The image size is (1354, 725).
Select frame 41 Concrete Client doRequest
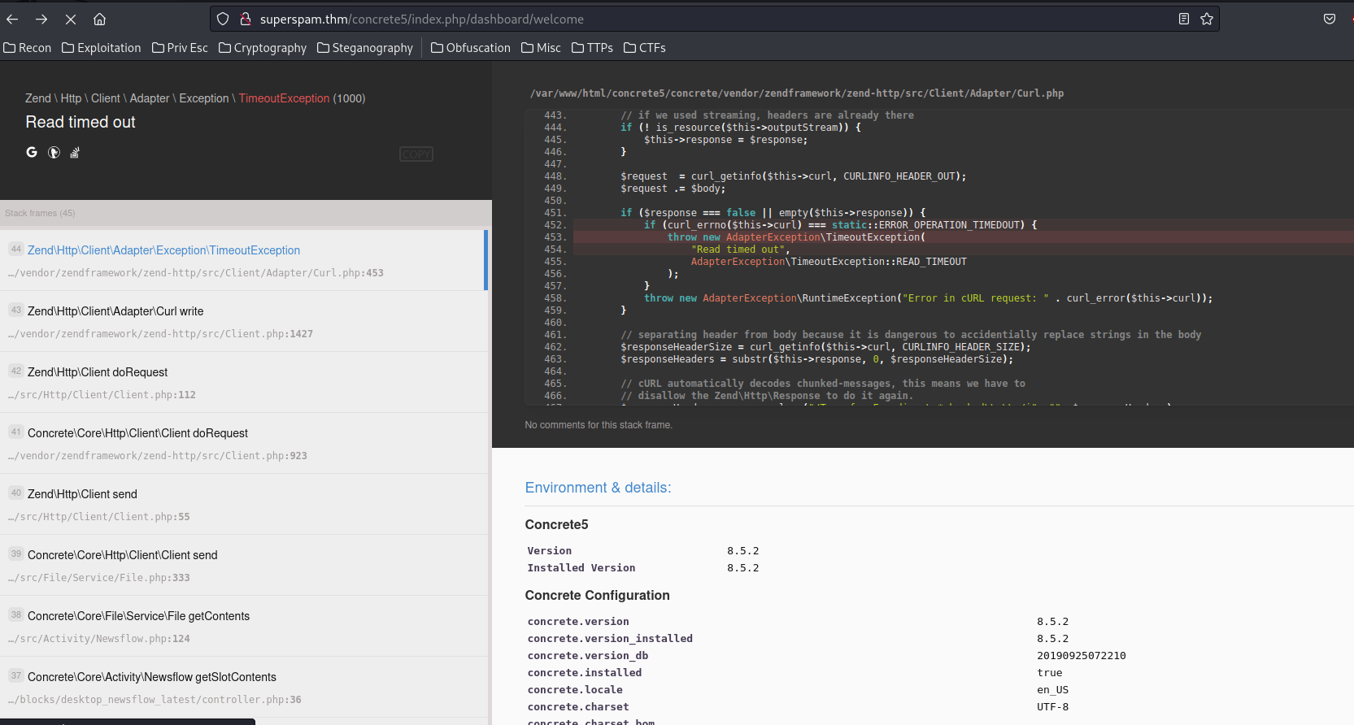click(244, 443)
